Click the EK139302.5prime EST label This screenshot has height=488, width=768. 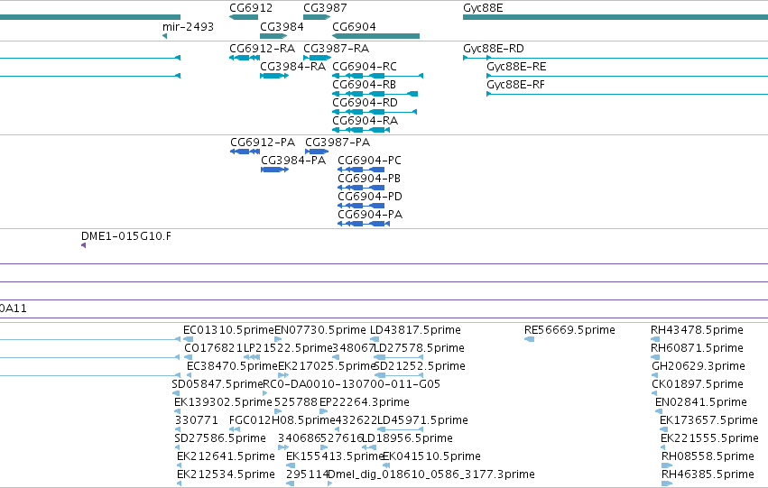223,403
